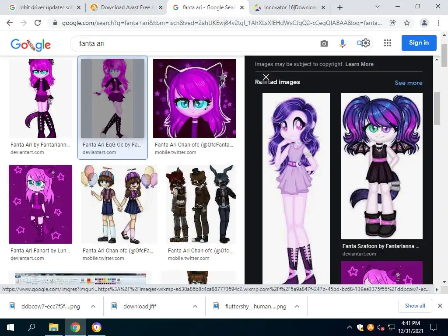Open Fanta Ari EqG Oc thumbnail

point(112,98)
